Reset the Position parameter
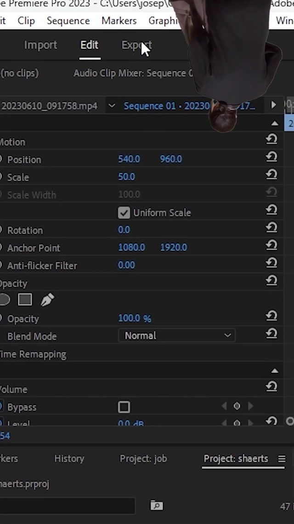 271,157
